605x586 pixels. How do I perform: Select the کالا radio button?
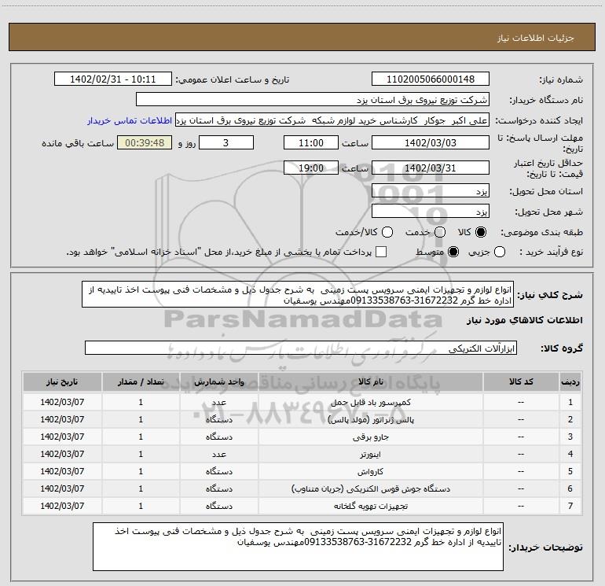point(481,232)
